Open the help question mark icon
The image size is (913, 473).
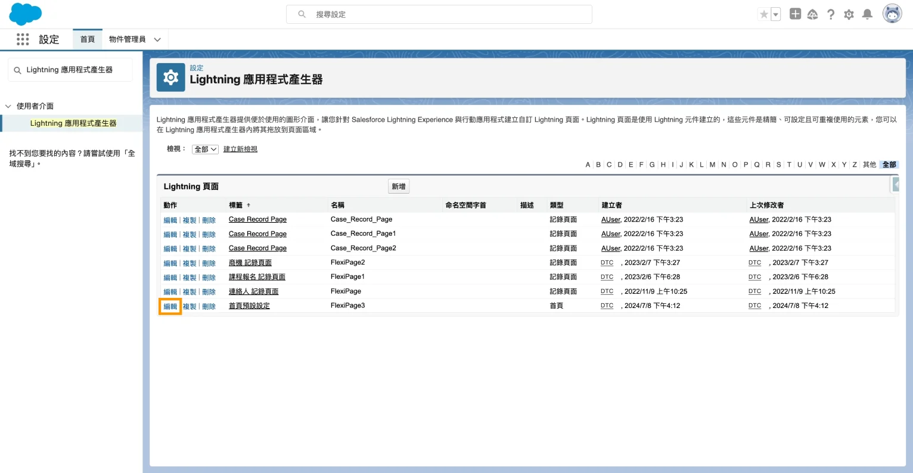tap(831, 14)
